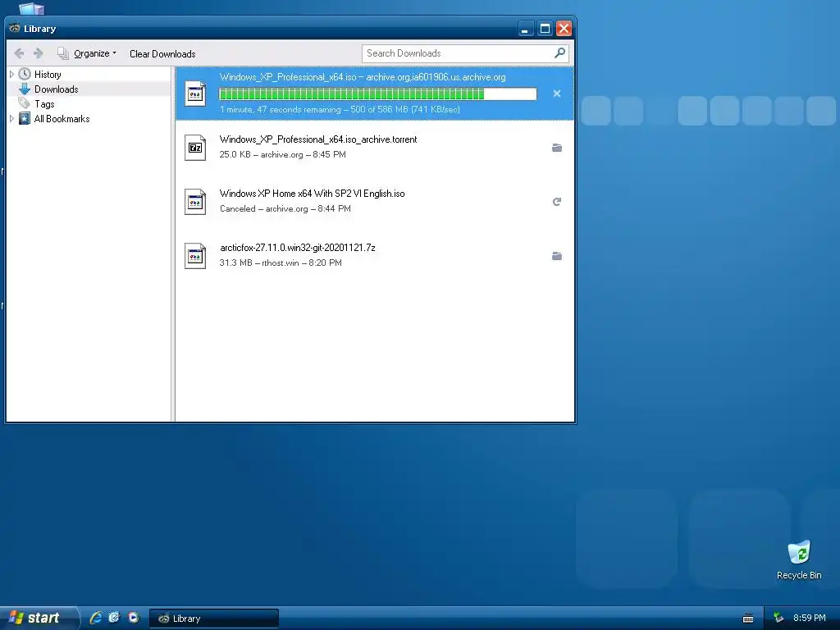The height and width of the screenshot is (630, 840).
Task: Open the Organize menu
Action: pos(87,53)
